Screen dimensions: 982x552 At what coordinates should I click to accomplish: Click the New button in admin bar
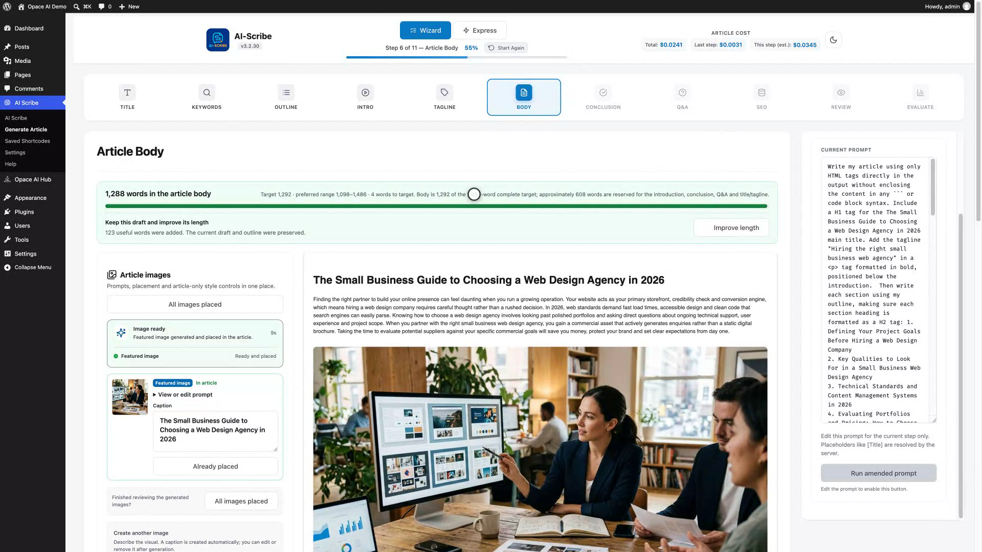(x=129, y=7)
